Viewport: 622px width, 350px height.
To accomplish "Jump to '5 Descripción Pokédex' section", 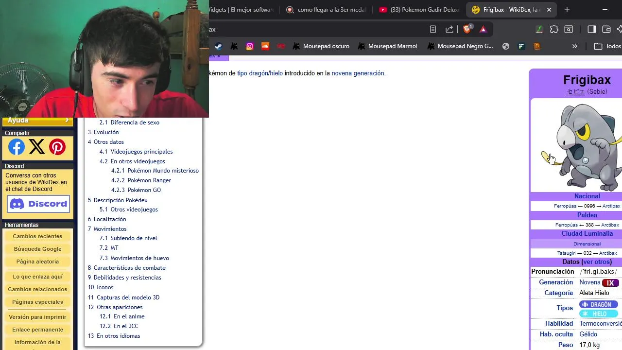I will coord(118,200).
